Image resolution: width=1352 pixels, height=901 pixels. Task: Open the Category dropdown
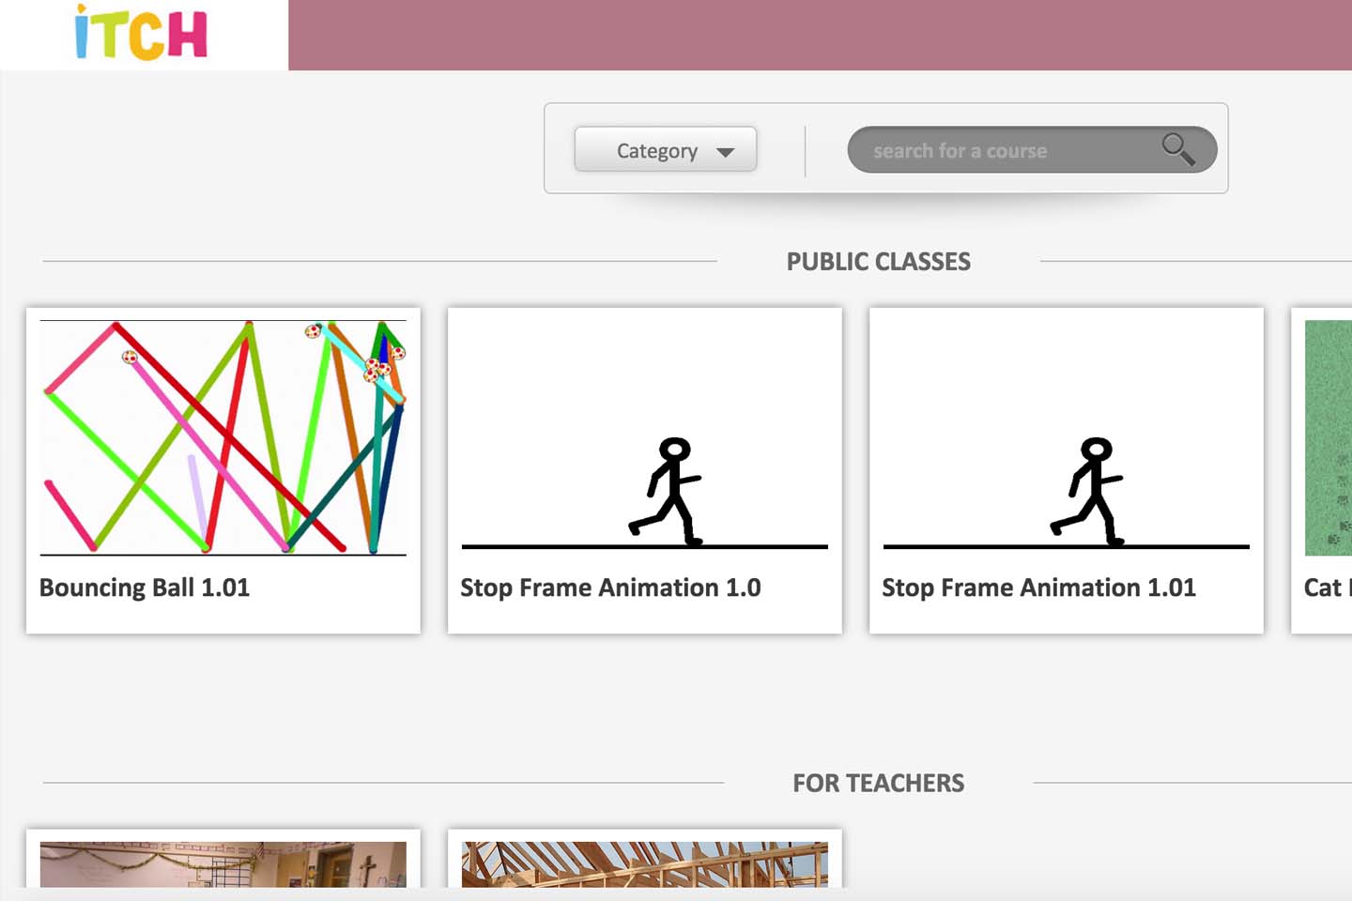coord(666,149)
